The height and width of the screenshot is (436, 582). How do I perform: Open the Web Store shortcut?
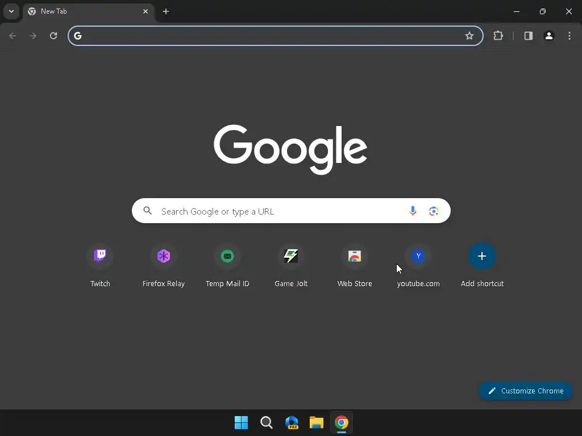[355, 266]
